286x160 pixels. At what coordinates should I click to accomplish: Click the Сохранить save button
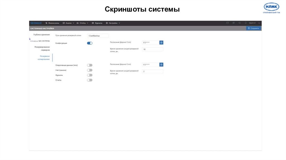254,28
